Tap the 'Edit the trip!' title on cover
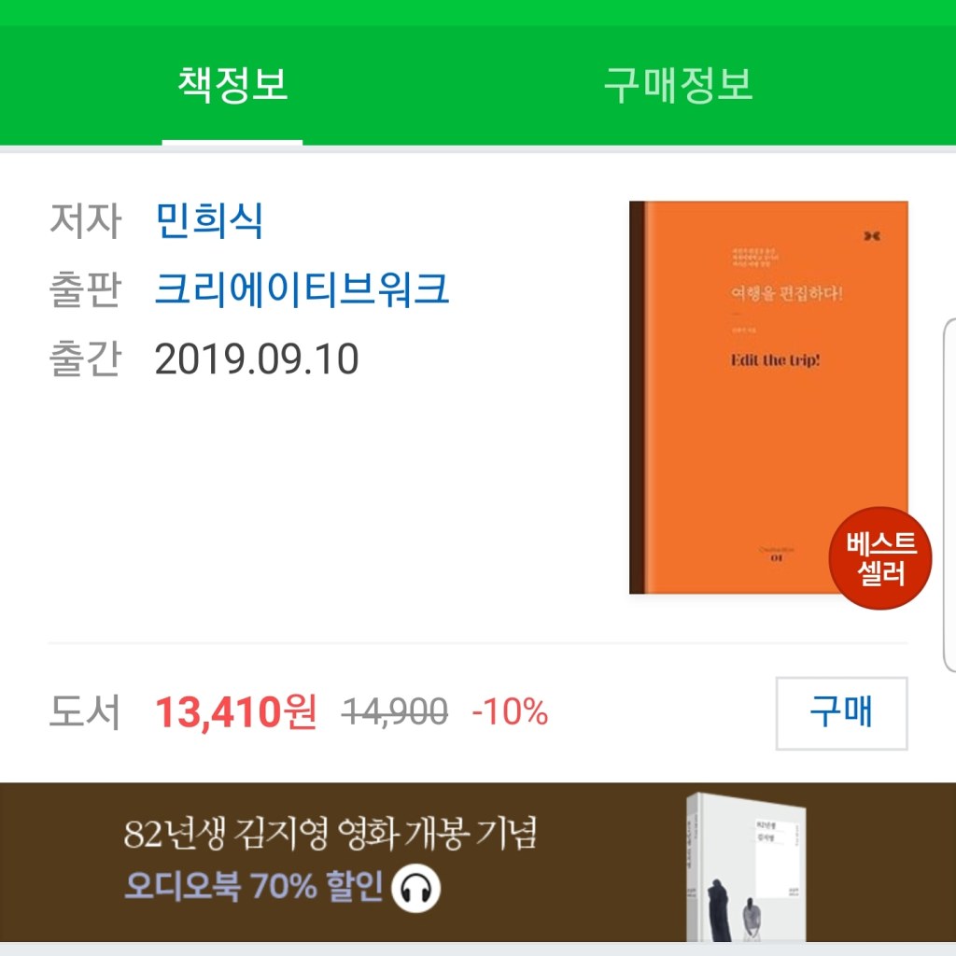956x956 pixels. [775, 360]
